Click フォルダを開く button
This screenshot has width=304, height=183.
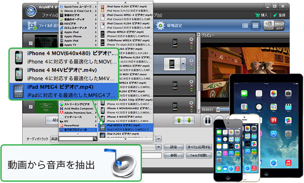click(199, 155)
